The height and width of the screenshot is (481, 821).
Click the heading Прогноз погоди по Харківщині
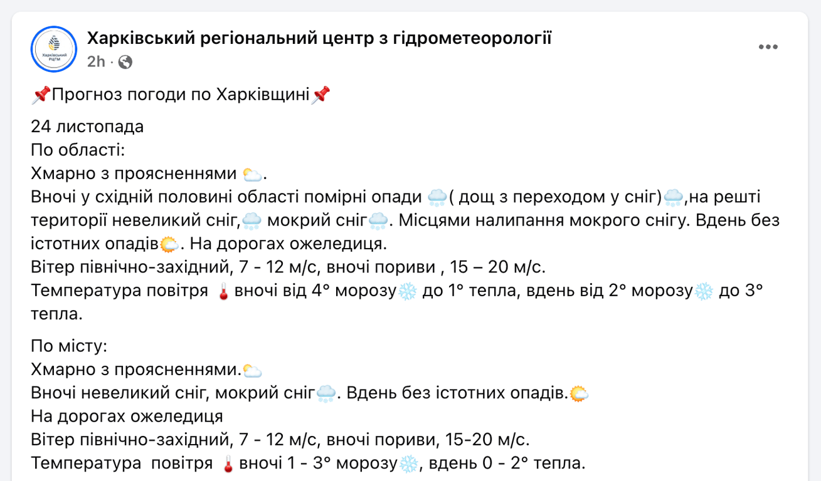(182, 93)
